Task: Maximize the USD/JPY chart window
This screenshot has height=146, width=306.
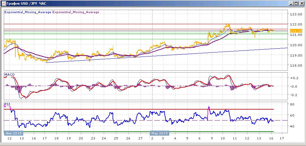Action: pos(296,3)
